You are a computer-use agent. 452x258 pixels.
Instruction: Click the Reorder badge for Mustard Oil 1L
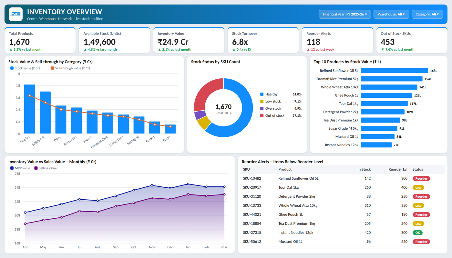(x=421, y=242)
